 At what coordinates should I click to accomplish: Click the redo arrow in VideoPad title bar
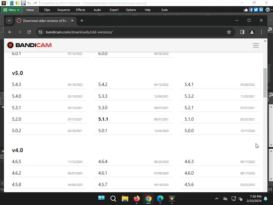point(35,3)
